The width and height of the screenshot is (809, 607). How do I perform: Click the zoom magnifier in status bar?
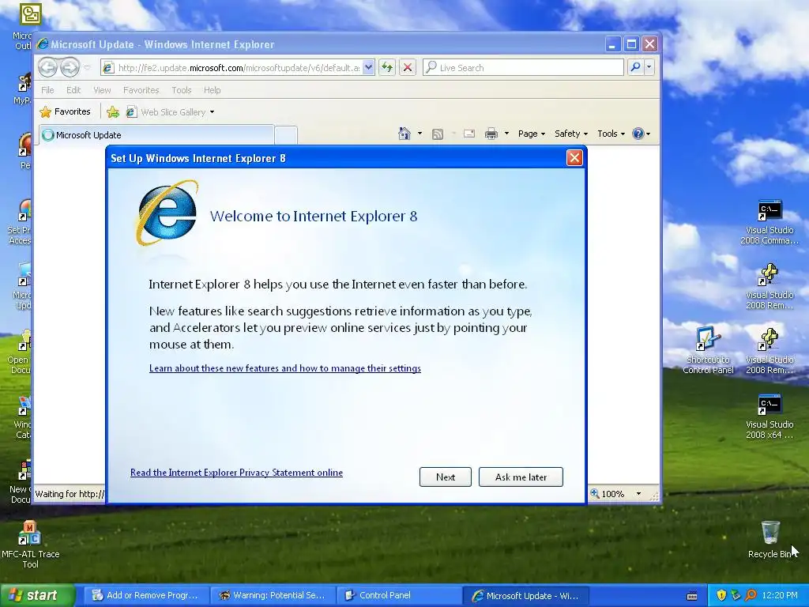595,493
